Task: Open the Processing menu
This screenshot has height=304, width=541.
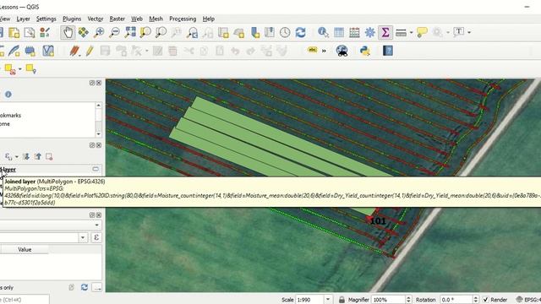Action: coord(183,19)
